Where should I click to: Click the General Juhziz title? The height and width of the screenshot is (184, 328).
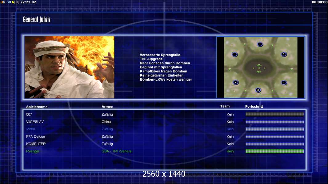(x=37, y=19)
